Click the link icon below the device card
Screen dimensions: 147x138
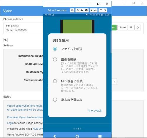(x=5, y=40)
